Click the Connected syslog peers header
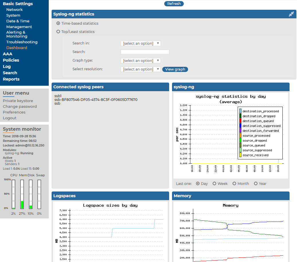 (x=110, y=87)
